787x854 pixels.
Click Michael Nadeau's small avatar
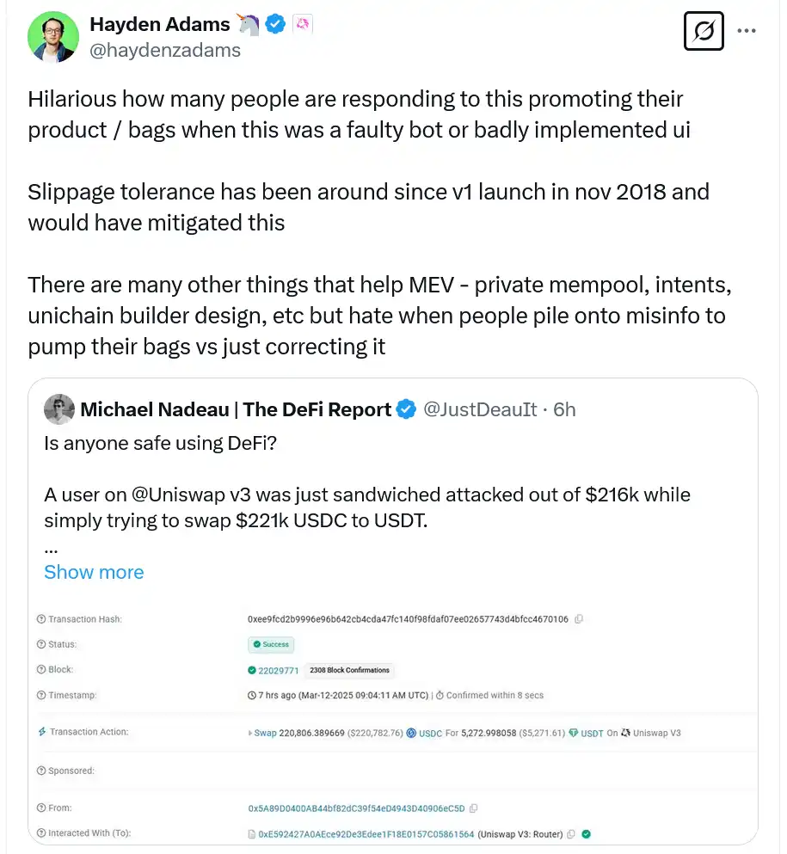[59, 409]
